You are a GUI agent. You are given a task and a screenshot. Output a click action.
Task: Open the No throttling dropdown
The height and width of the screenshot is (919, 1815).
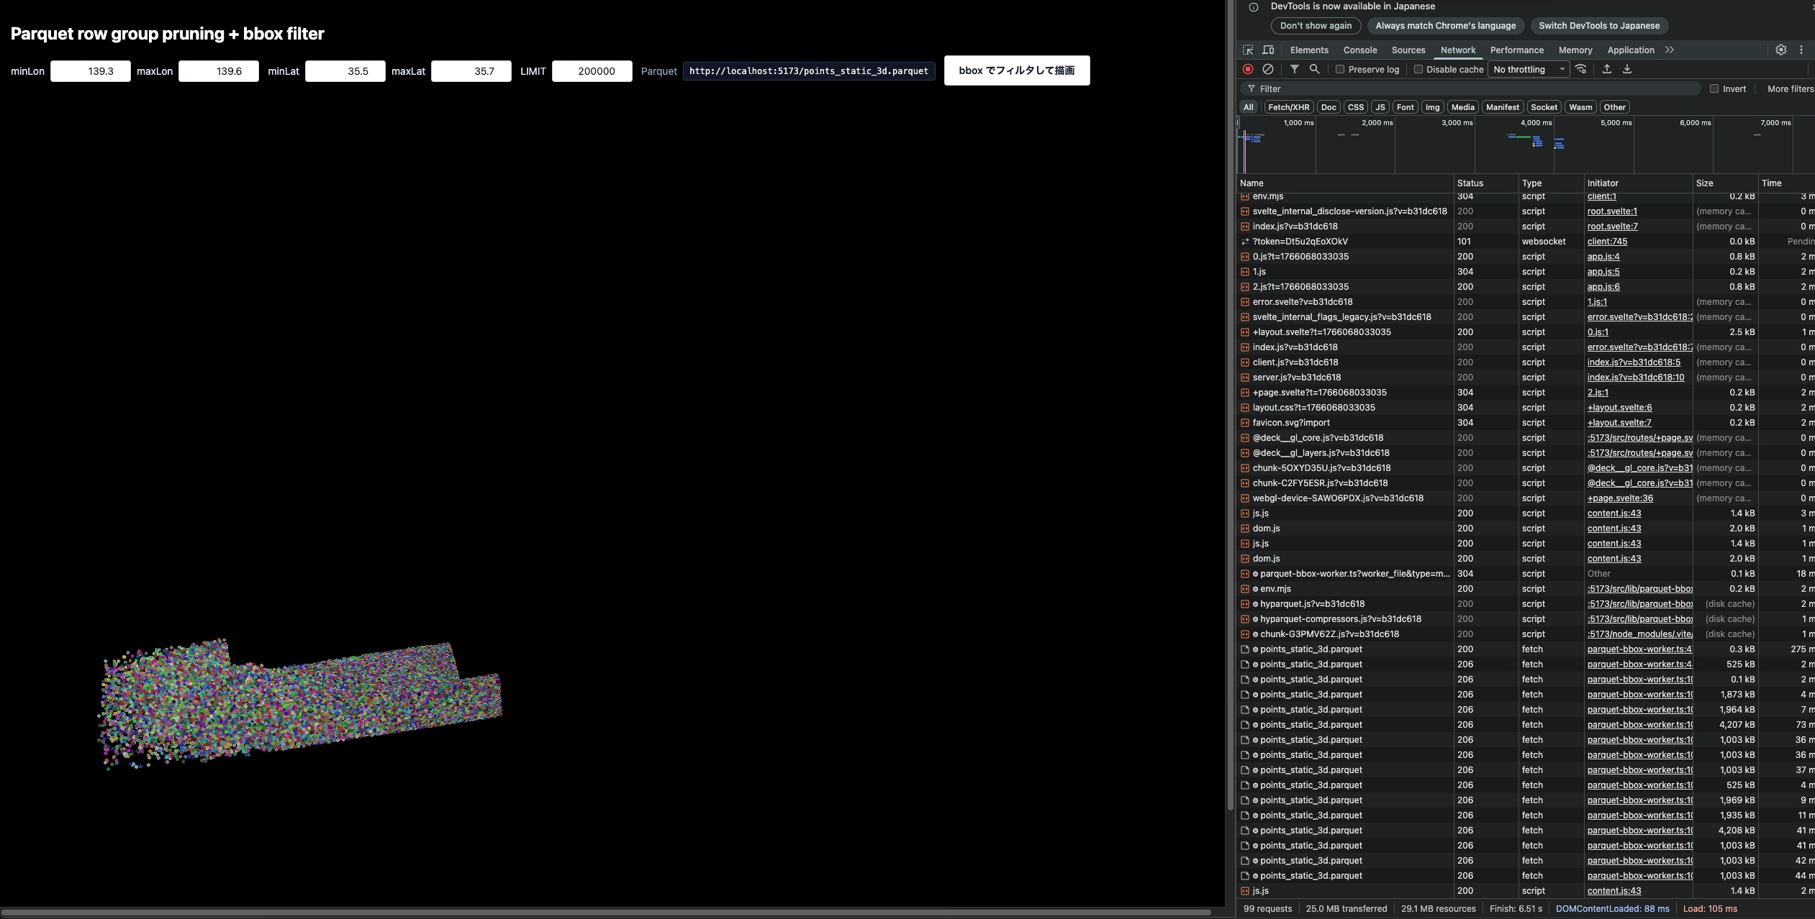[x=1529, y=70]
